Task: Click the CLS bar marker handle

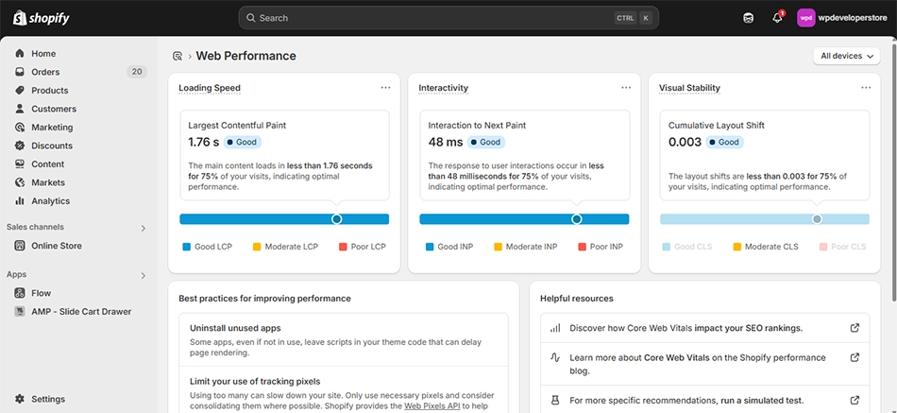Action: (x=817, y=219)
